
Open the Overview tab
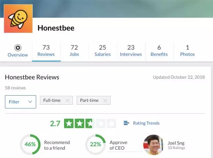click(x=18, y=52)
